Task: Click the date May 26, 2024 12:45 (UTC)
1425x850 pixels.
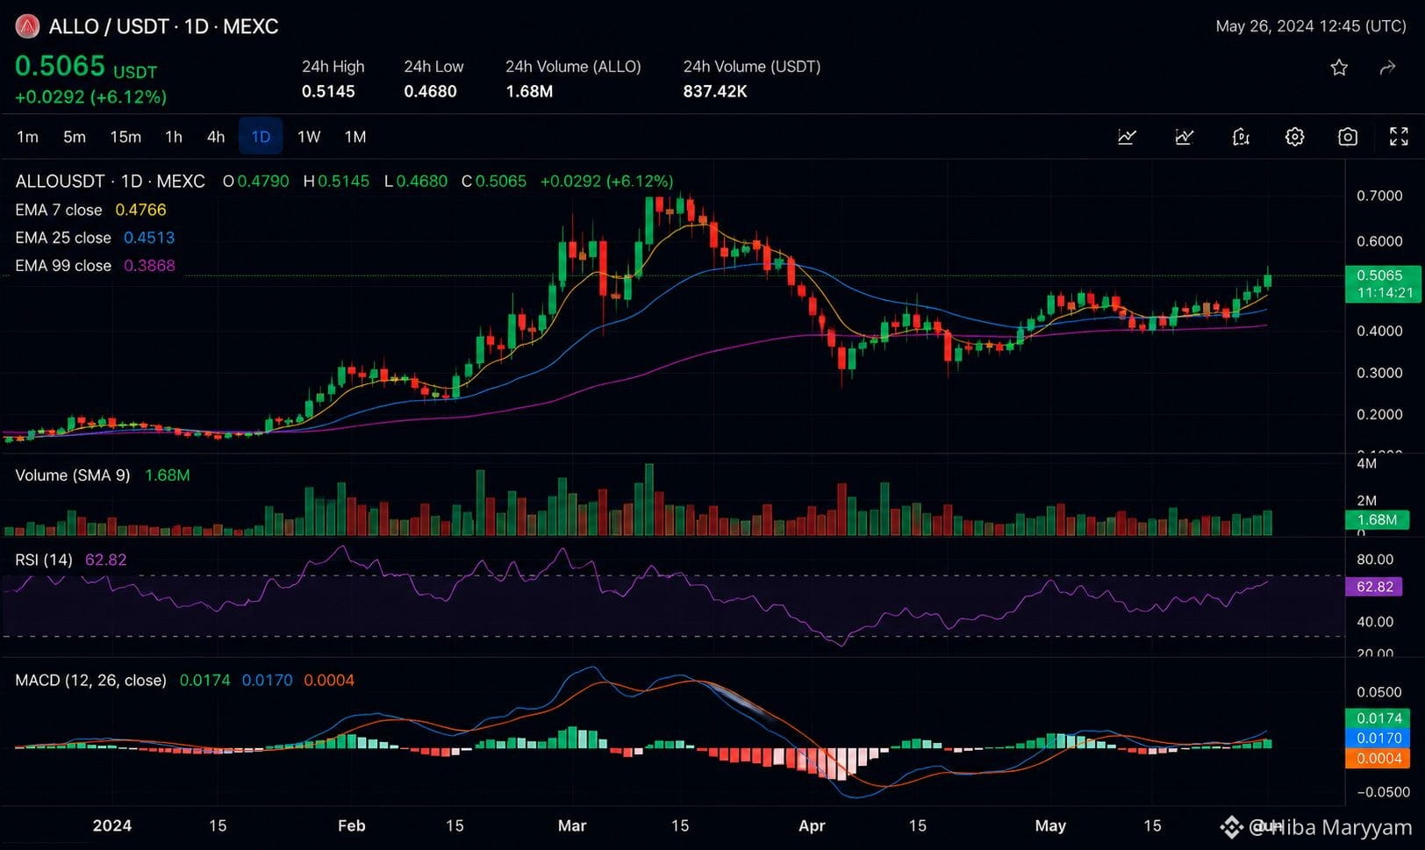Action: (x=1311, y=26)
